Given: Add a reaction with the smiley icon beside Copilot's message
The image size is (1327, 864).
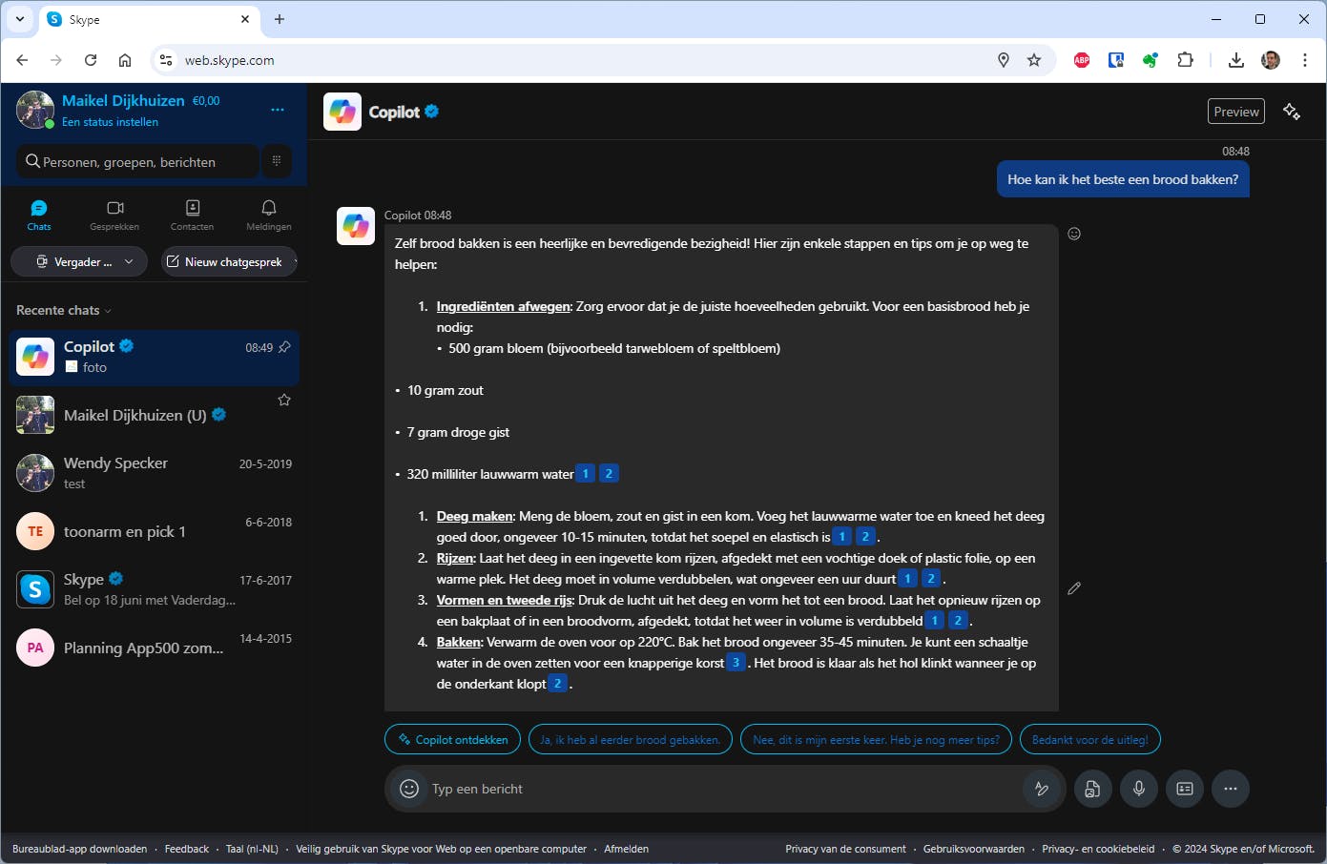Looking at the screenshot, I should 1074,234.
